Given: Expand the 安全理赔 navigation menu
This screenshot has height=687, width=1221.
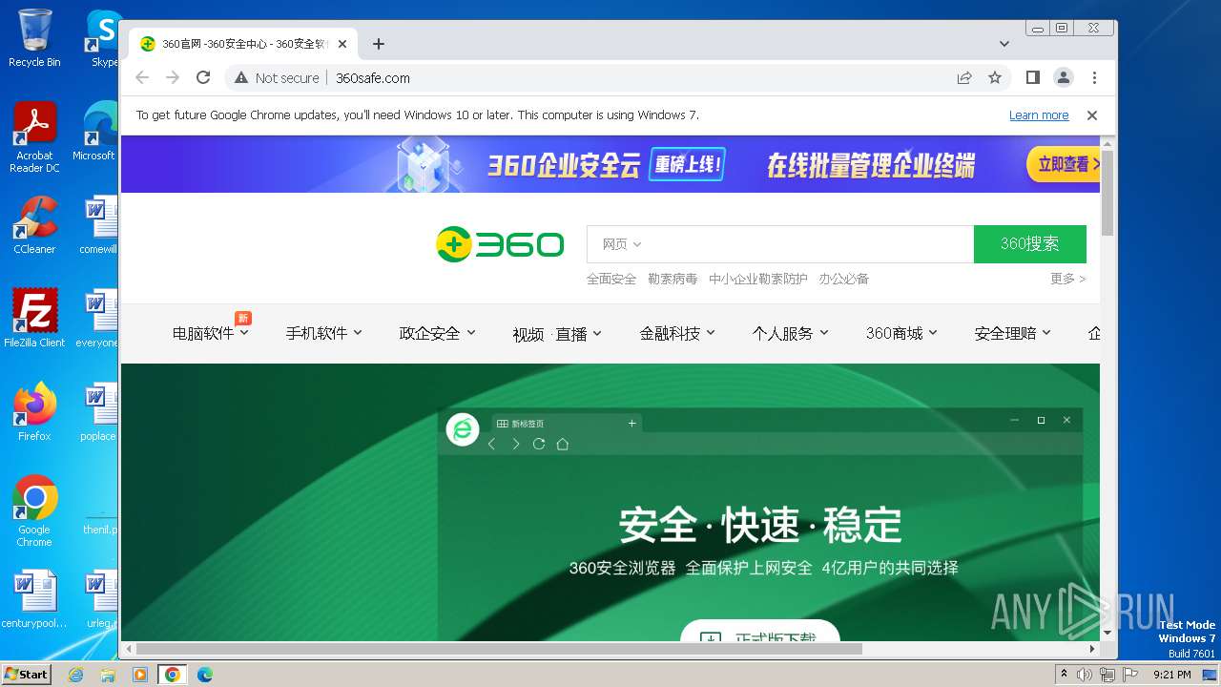Looking at the screenshot, I should coord(1013,333).
